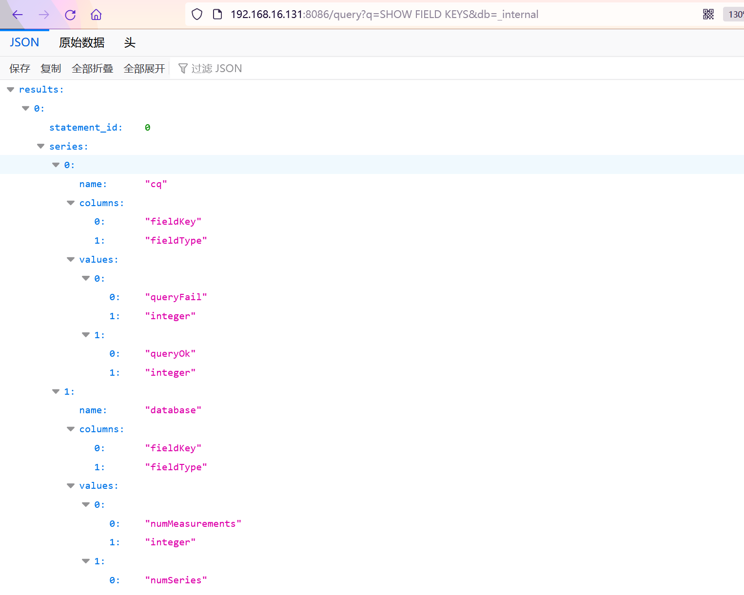Open the browser home page icon
This screenshot has height=595, width=744.
[96, 15]
